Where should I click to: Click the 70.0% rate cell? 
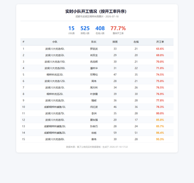160,62
